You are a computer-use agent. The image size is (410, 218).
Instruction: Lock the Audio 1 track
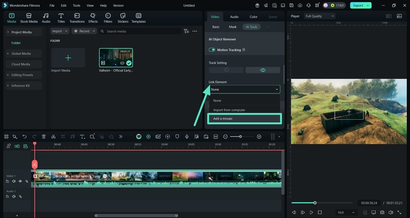click(x=7, y=196)
